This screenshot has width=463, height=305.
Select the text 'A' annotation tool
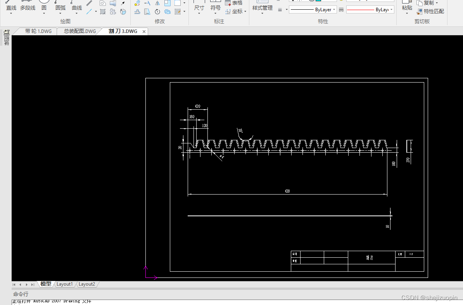click(x=123, y=12)
